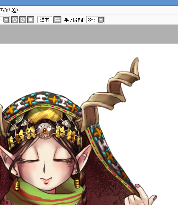The width and height of the screenshot is (178, 205).
Task: Reset the canvas rotation with the square icon
Action: (x=31, y=20)
